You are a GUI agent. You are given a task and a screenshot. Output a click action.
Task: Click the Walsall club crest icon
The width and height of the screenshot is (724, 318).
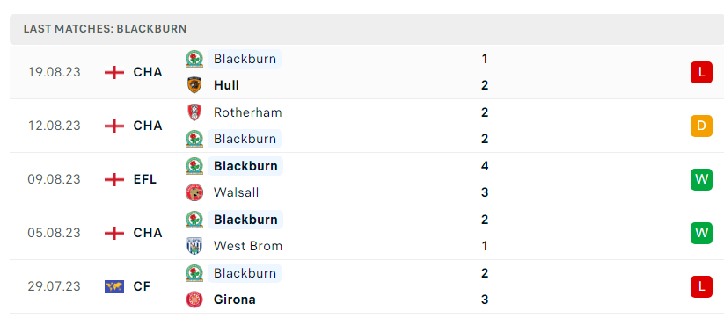pyautogui.click(x=194, y=192)
